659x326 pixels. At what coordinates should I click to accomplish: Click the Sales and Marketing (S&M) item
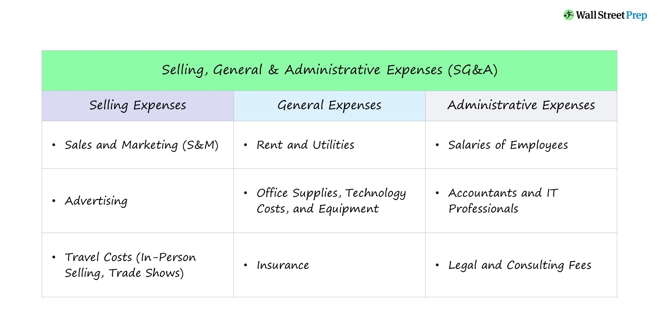click(141, 145)
